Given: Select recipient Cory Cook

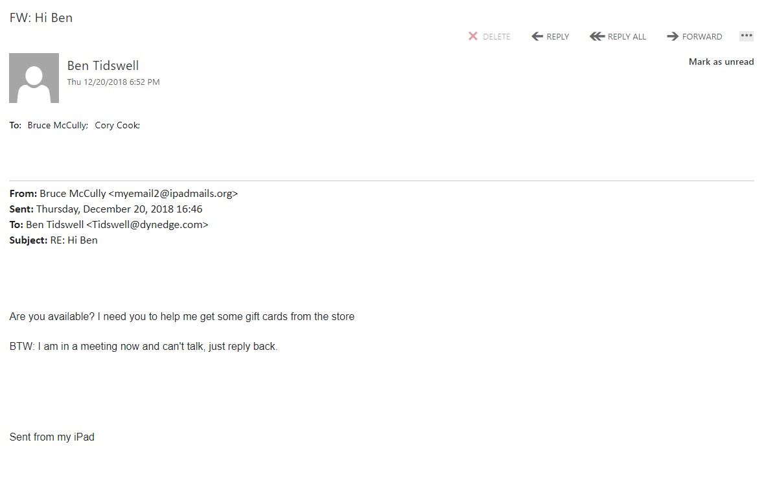Looking at the screenshot, I should (117, 125).
